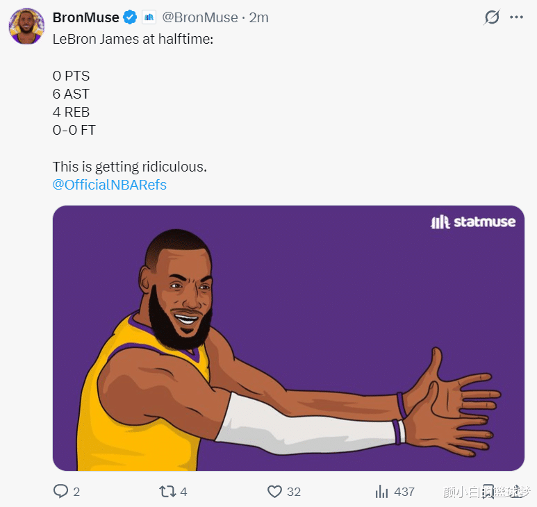Viewport: 537px width, 507px height.
Task: Click the Grok icon on the tweet
Action: pos(492,17)
